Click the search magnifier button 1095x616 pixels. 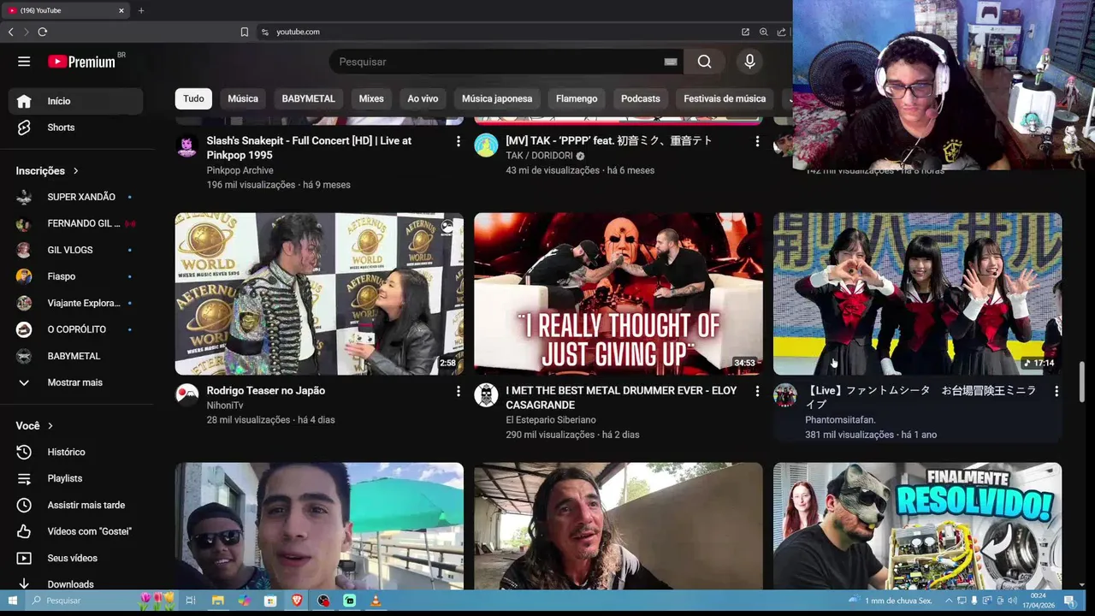(x=704, y=62)
